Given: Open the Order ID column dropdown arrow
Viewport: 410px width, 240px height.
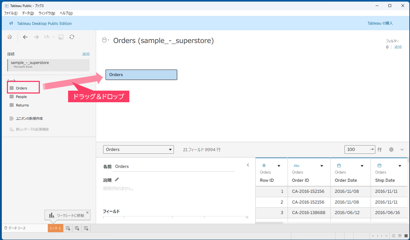Looking at the screenshot, I should pos(322,166).
